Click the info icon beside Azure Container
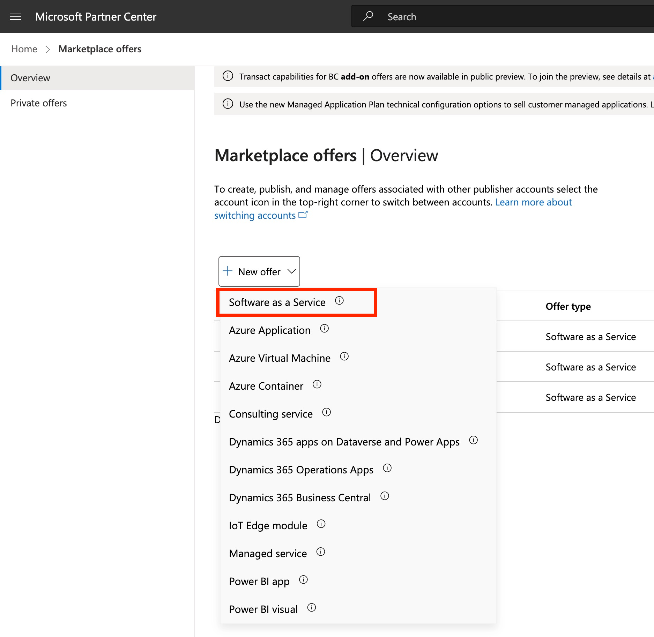The width and height of the screenshot is (654, 637). (317, 384)
